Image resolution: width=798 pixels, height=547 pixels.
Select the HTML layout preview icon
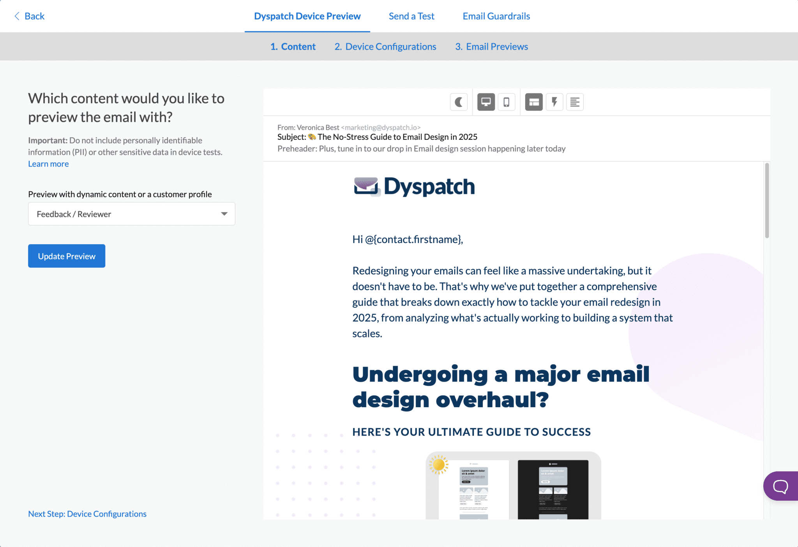tap(533, 102)
